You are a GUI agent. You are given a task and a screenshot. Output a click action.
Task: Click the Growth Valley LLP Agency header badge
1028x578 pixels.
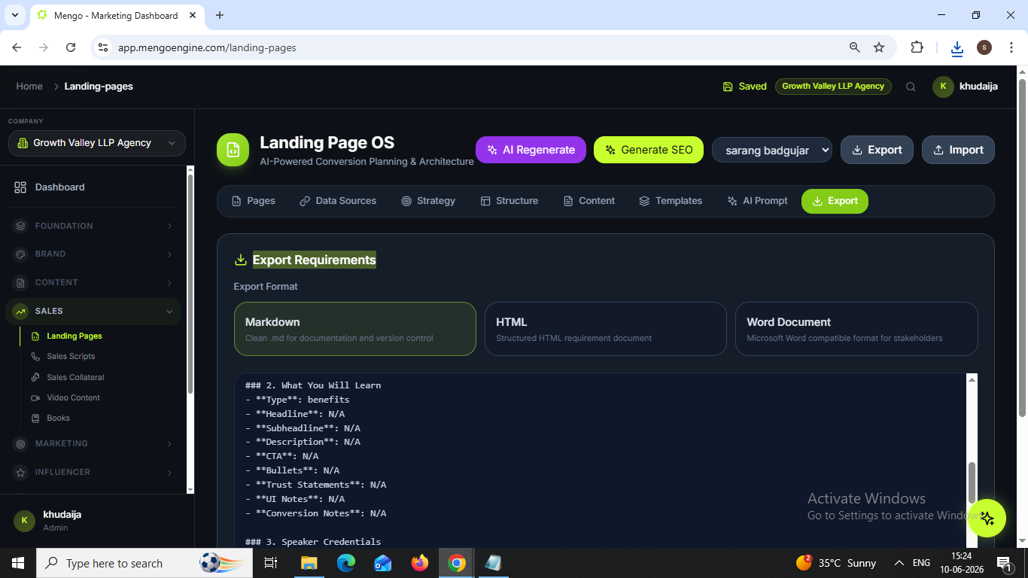pos(833,87)
